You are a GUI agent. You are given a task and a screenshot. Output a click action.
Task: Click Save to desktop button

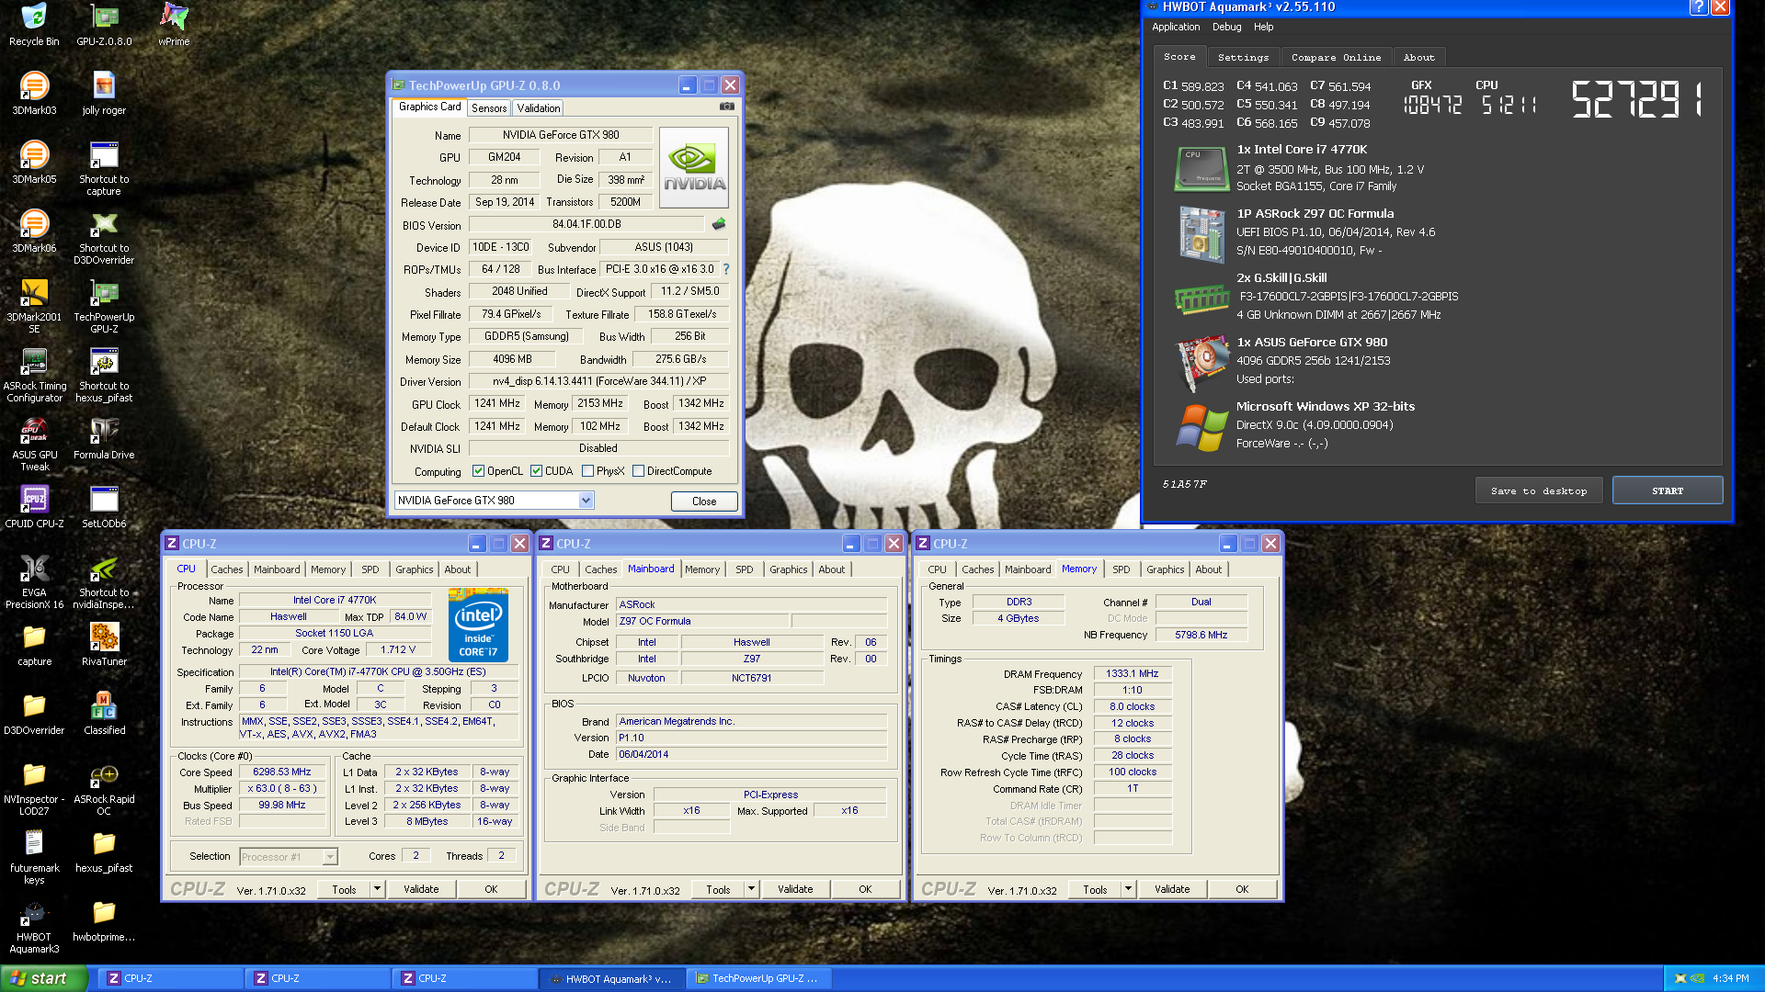[x=1539, y=490]
